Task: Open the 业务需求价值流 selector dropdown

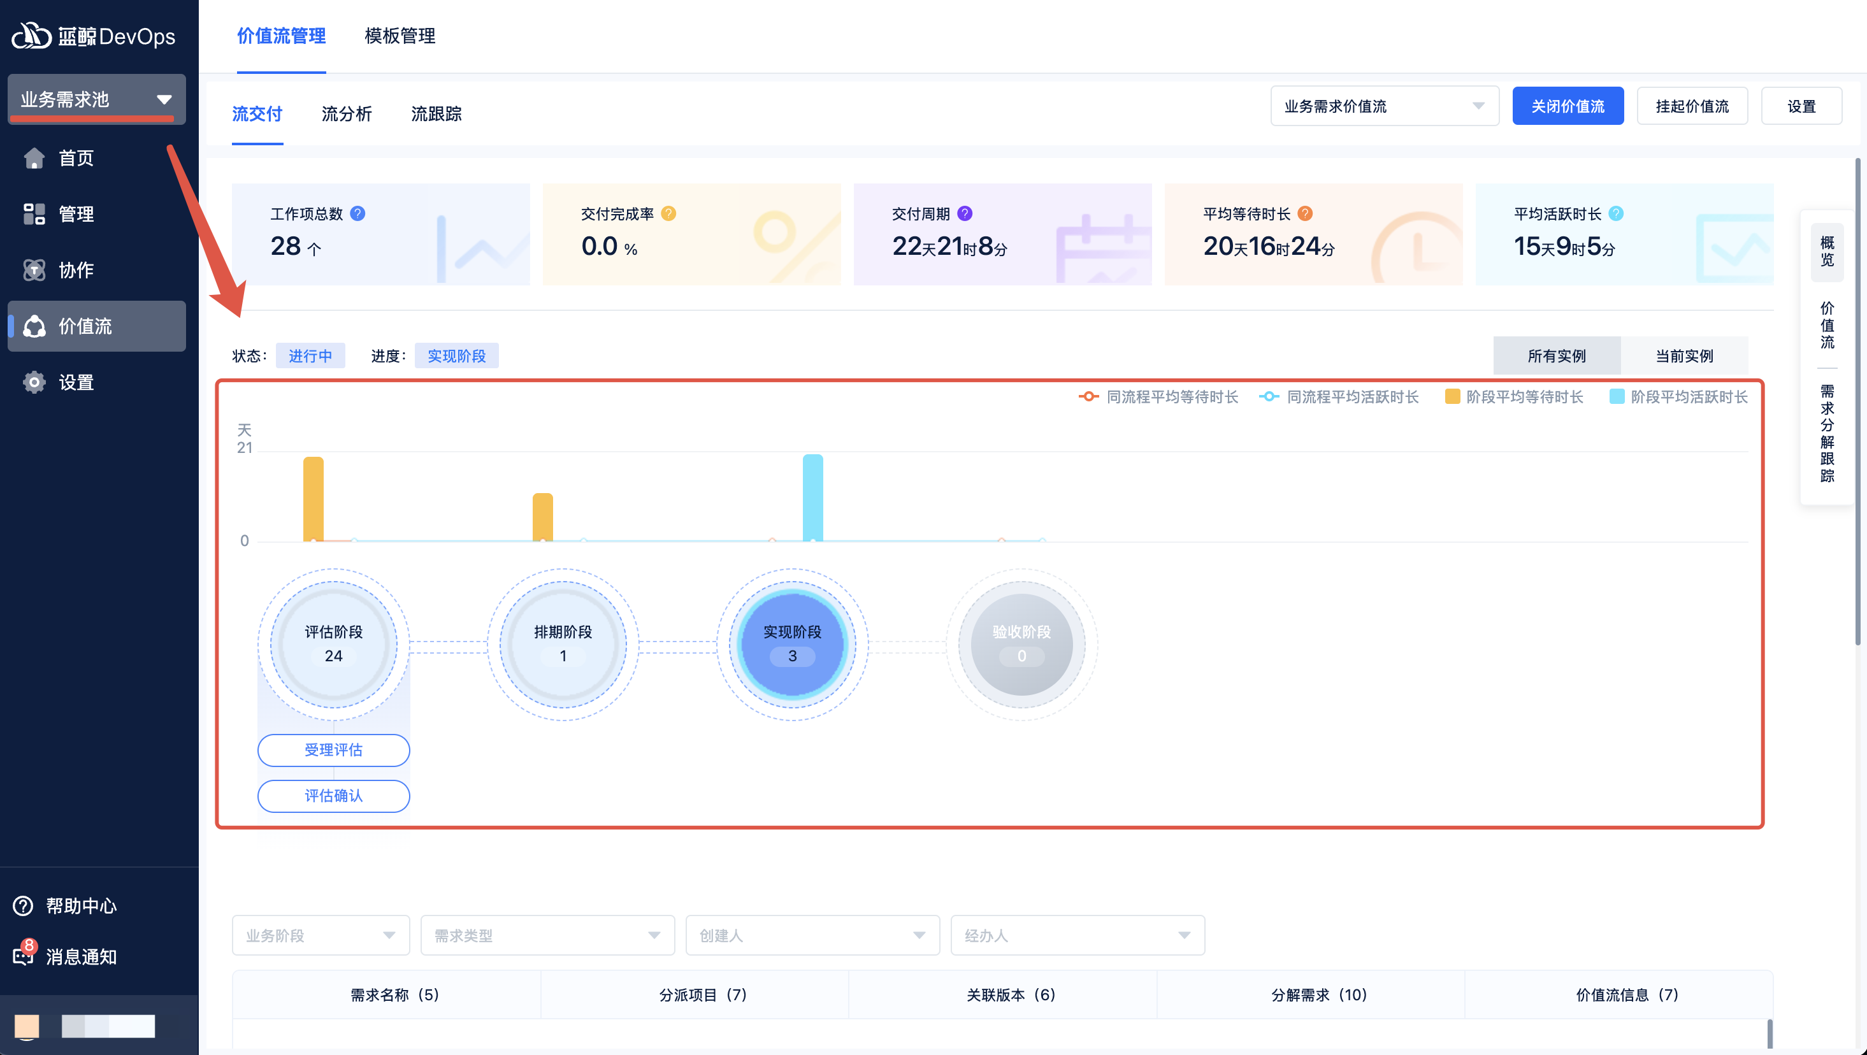Action: tap(1384, 106)
